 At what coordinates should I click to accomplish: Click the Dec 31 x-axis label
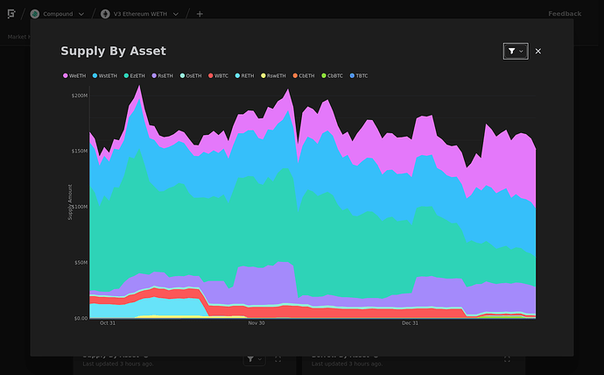point(410,323)
